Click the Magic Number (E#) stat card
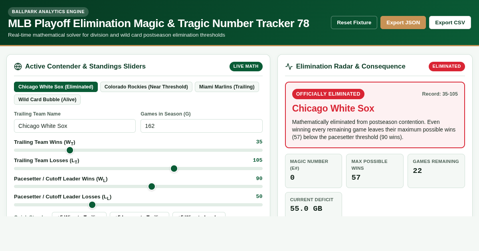Image resolution: width=479 pixels, height=251 pixels. (313, 171)
